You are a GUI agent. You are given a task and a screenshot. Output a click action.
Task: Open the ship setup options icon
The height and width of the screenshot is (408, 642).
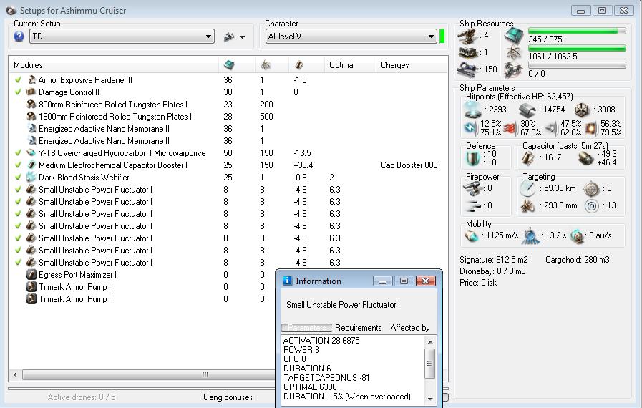229,37
